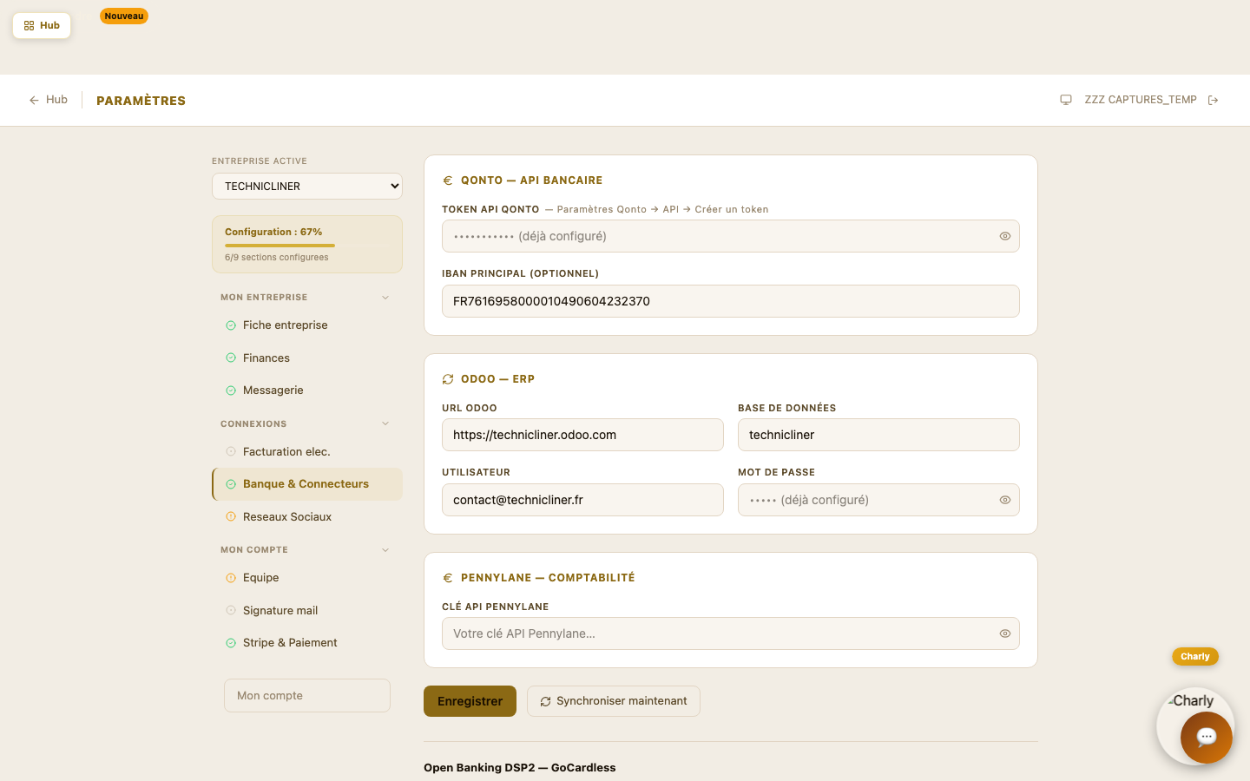Screen dimensions: 1250x781
Task: Click the check icon beside Messagerie
Action: [x=231, y=390]
